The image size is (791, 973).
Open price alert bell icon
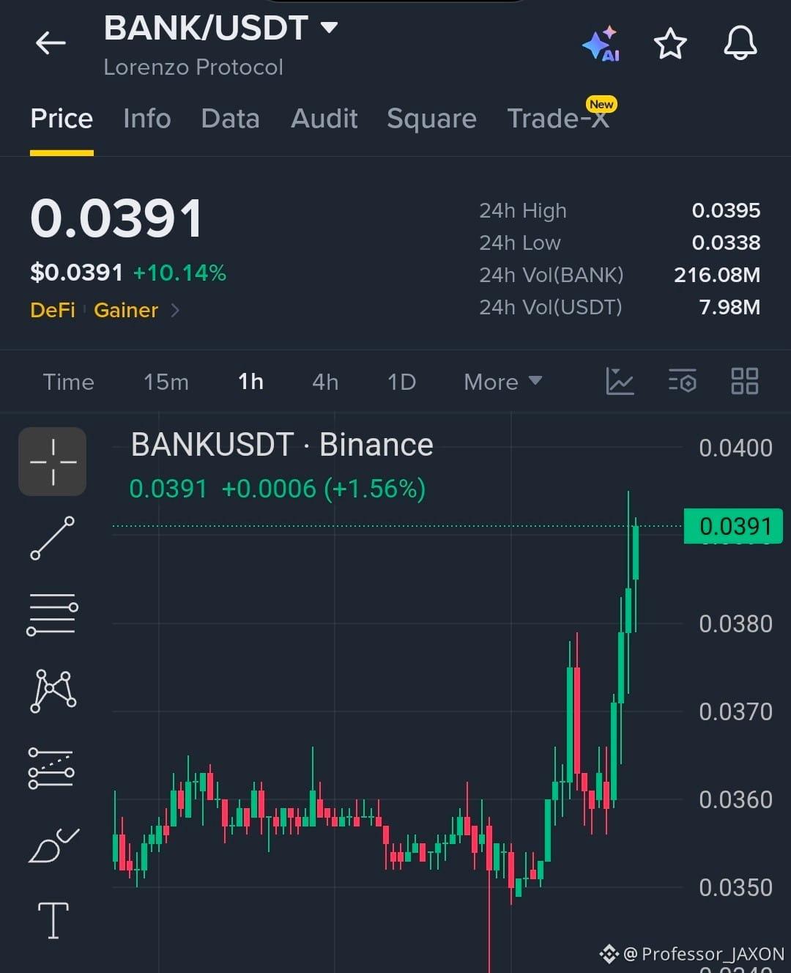(x=740, y=42)
